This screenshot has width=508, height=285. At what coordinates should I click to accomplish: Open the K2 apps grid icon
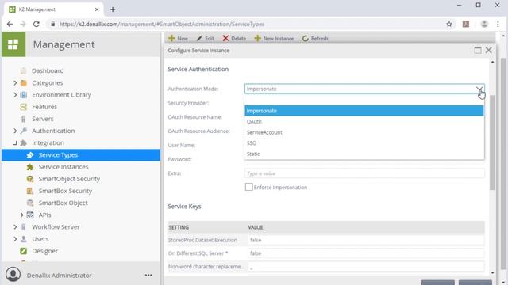click(13, 44)
